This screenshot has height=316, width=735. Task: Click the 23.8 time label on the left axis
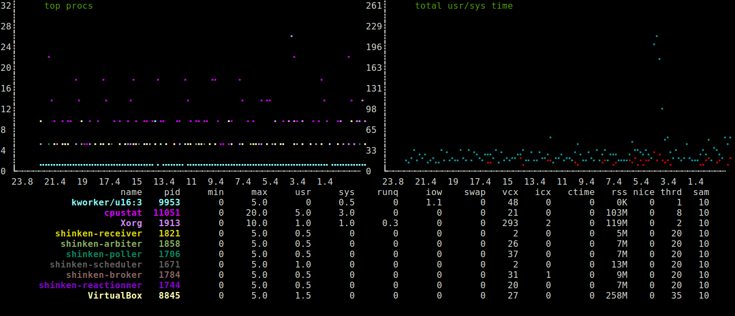pos(22,181)
